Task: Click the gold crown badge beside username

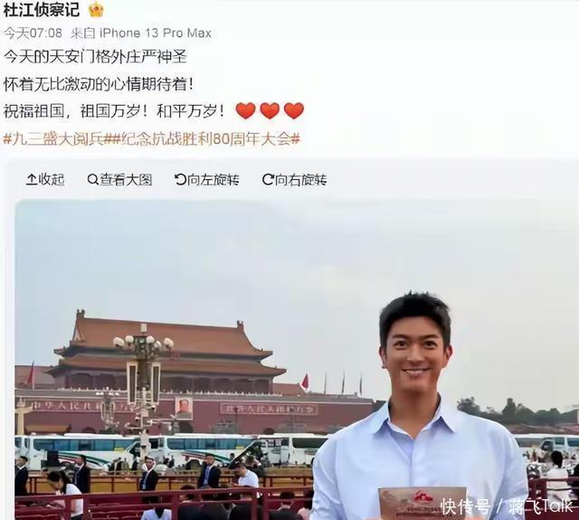Action: (97, 10)
